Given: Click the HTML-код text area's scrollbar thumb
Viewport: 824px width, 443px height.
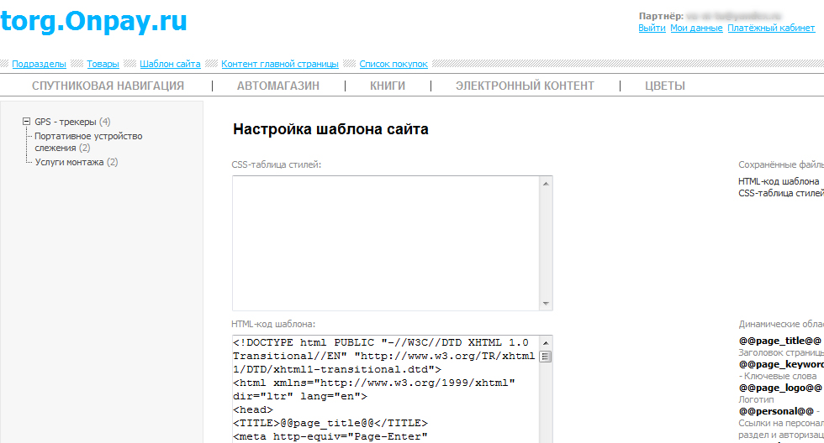Looking at the screenshot, I should point(546,357).
